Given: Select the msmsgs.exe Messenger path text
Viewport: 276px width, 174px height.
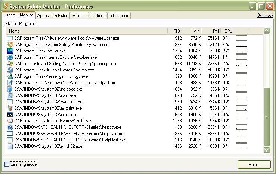Looking at the screenshot, I should click(51, 76).
